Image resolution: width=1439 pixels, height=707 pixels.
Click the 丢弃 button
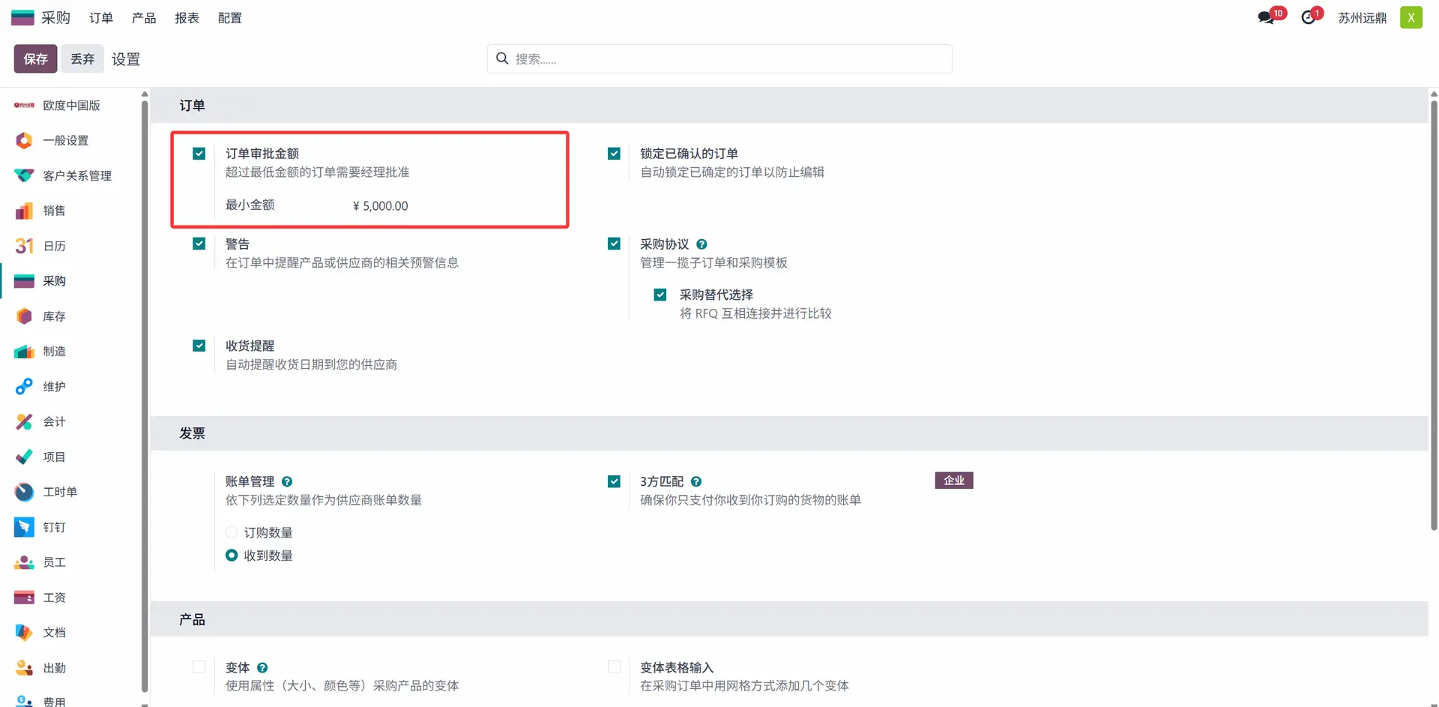pos(82,59)
